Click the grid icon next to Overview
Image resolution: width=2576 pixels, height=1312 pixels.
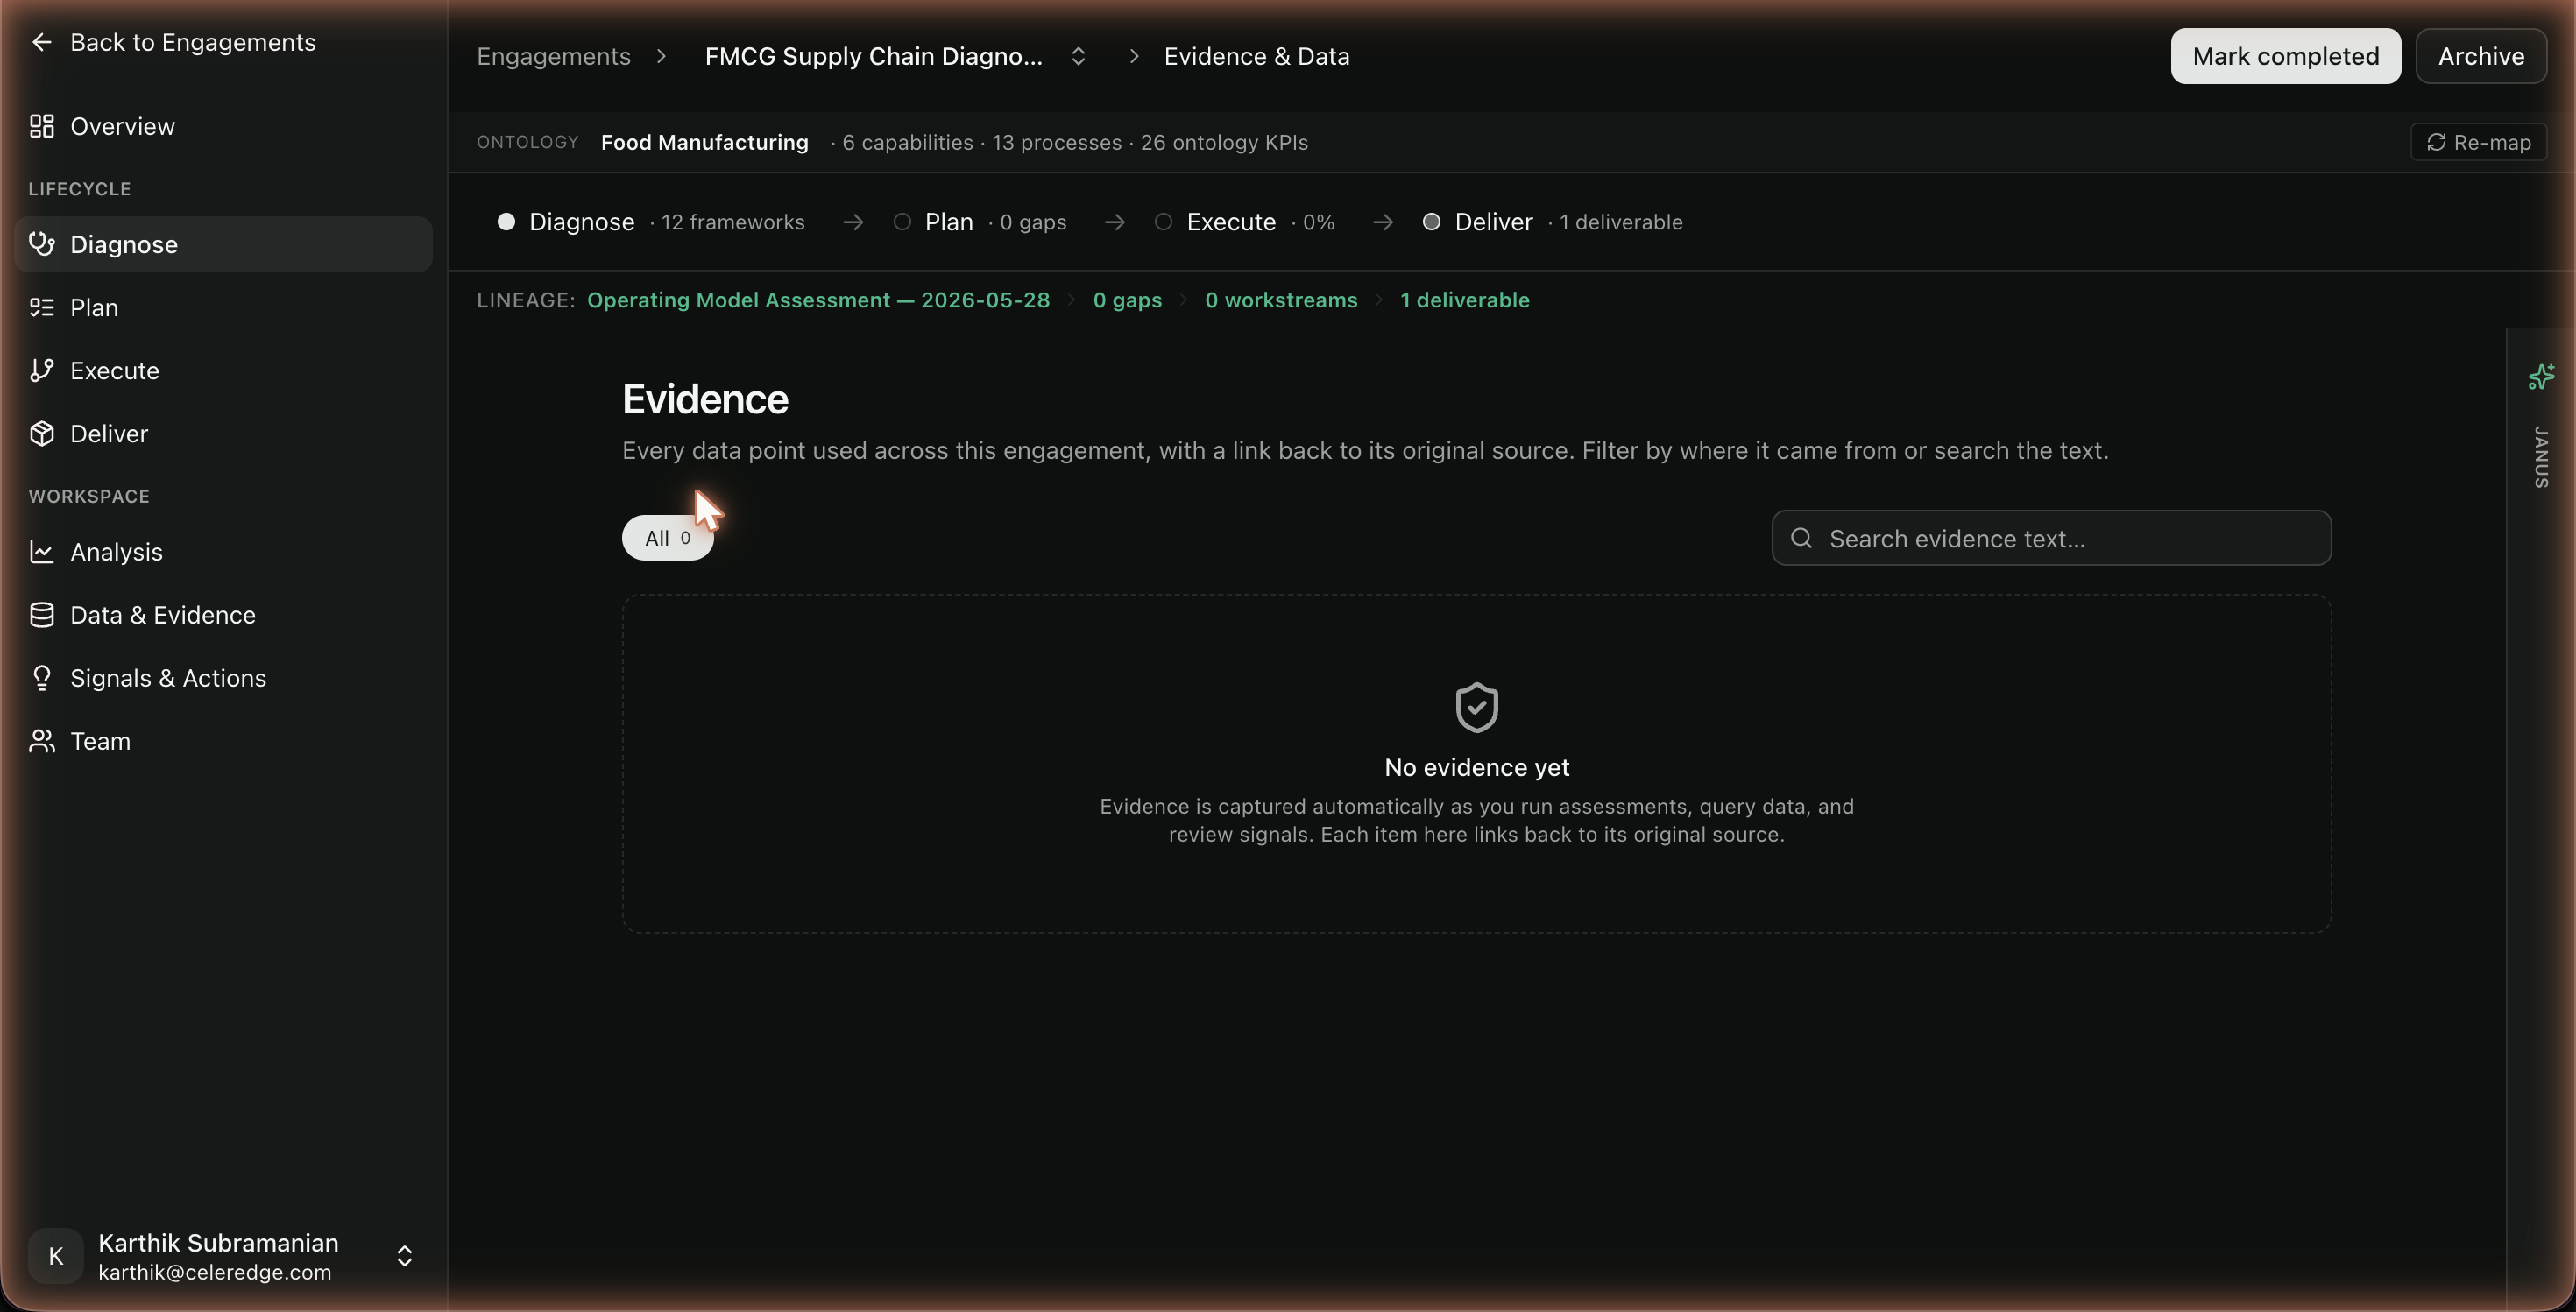[x=42, y=126]
